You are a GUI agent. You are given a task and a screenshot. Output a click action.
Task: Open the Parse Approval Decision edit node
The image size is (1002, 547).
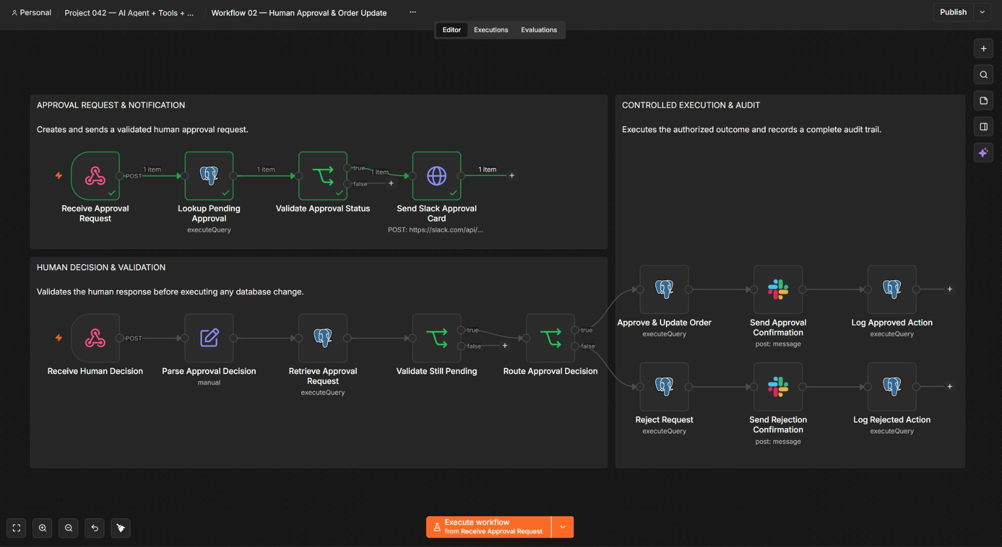tap(209, 338)
